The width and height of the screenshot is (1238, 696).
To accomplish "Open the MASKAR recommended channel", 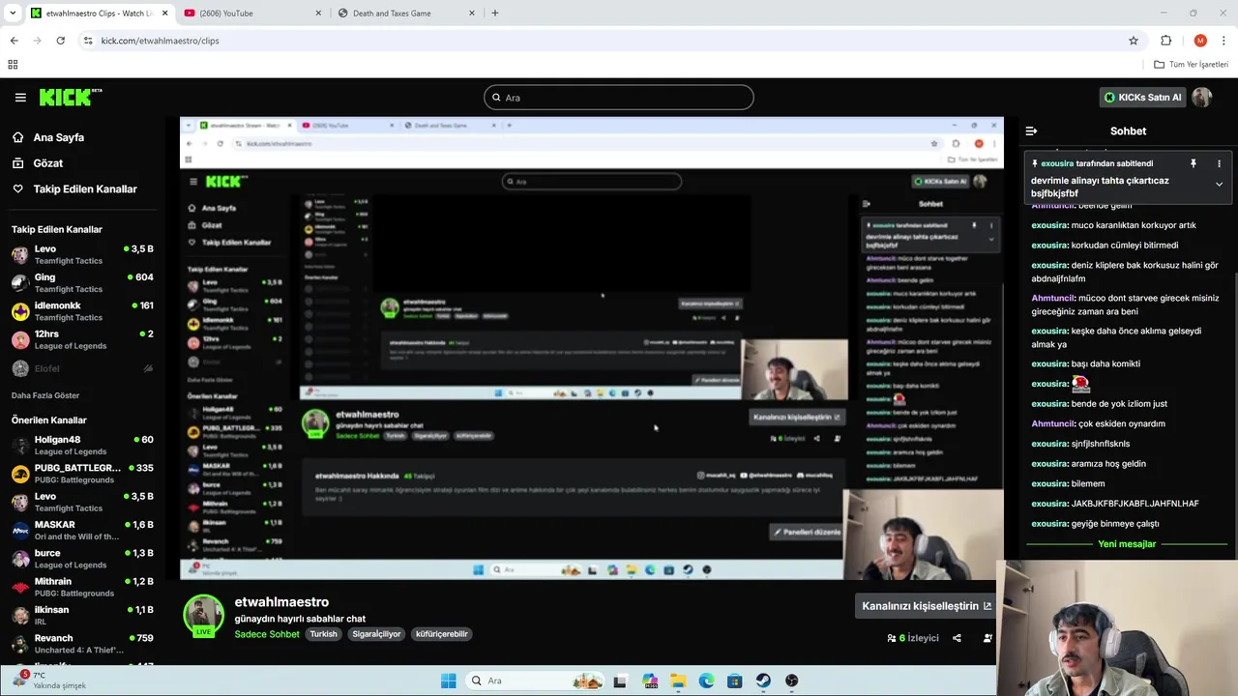I will tap(82, 531).
